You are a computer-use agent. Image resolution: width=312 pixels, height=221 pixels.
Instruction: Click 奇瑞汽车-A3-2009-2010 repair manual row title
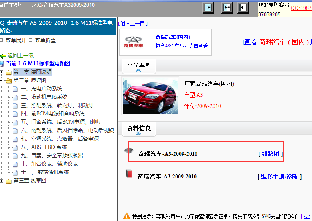[167, 176]
